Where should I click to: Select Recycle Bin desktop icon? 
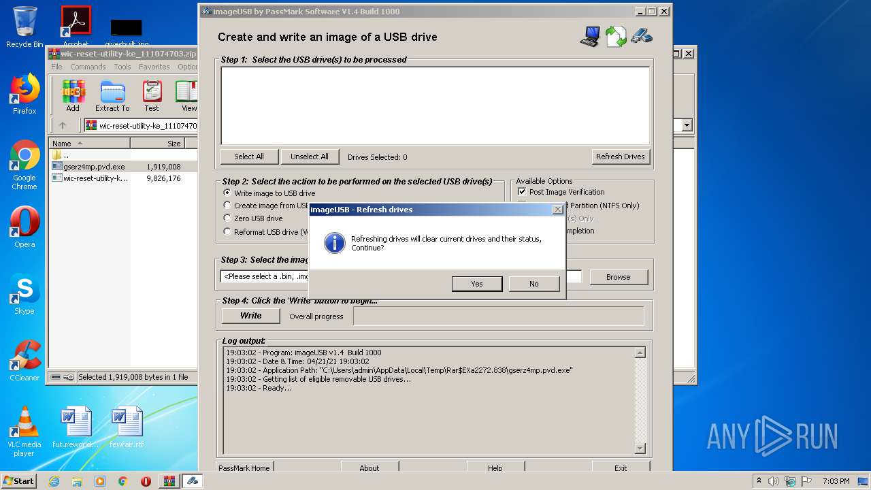(x=24, y=27)
